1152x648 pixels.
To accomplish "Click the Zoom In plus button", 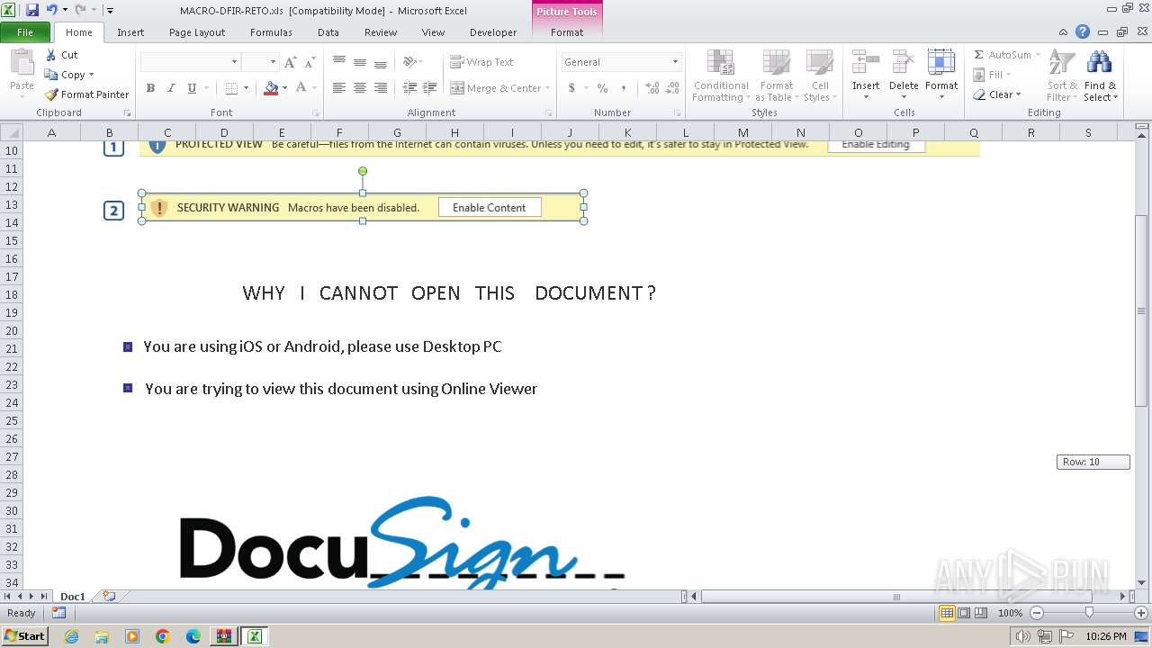I will (1141, 613).
